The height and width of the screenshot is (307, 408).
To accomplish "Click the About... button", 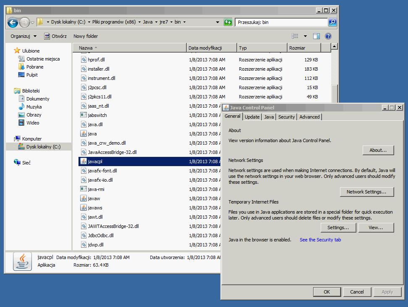I will point(378,150).
